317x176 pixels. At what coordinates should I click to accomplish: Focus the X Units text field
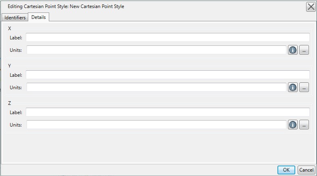point(156,50)
